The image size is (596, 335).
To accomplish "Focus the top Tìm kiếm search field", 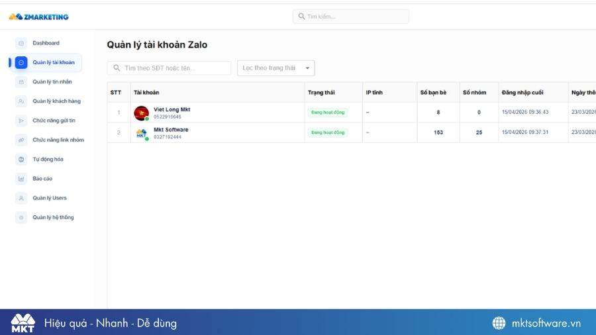I will coord(351,17).
